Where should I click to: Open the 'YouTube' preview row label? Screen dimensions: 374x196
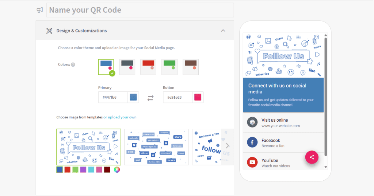pyautogui.click(x=270, y=161)
